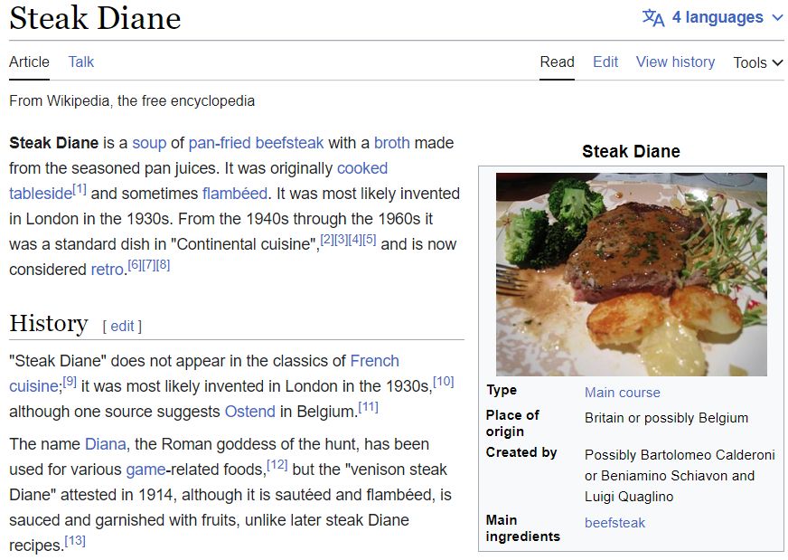Follow the beefsteak link in Main ingredients
788x560 pixels.
tap(614, 523)
